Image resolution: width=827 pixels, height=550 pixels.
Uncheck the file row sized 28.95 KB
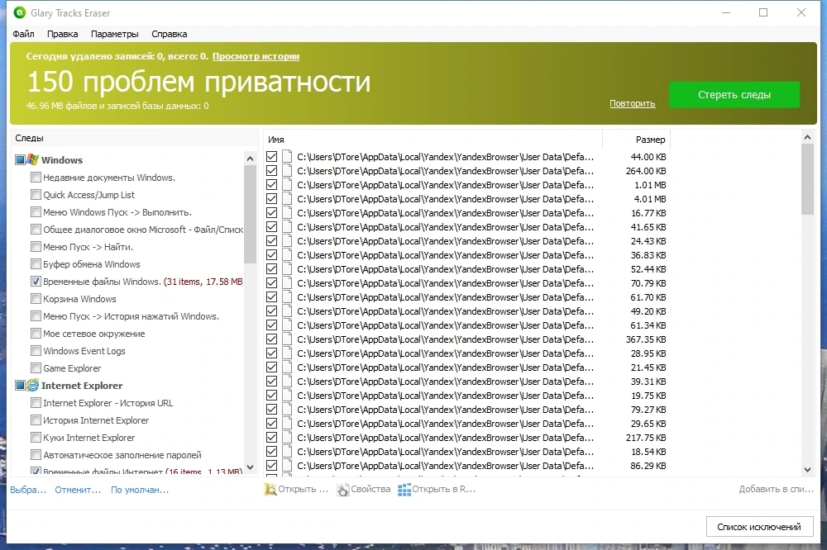(271, 353)
